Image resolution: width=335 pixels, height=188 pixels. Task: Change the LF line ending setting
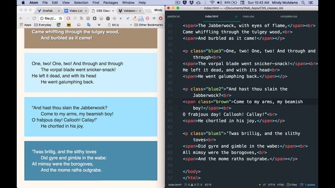pos(264,185)
